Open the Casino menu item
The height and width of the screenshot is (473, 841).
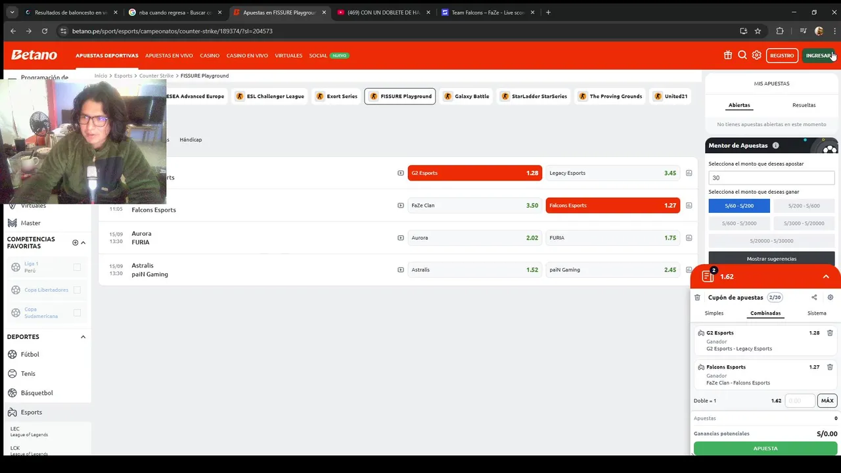[210, 56]
